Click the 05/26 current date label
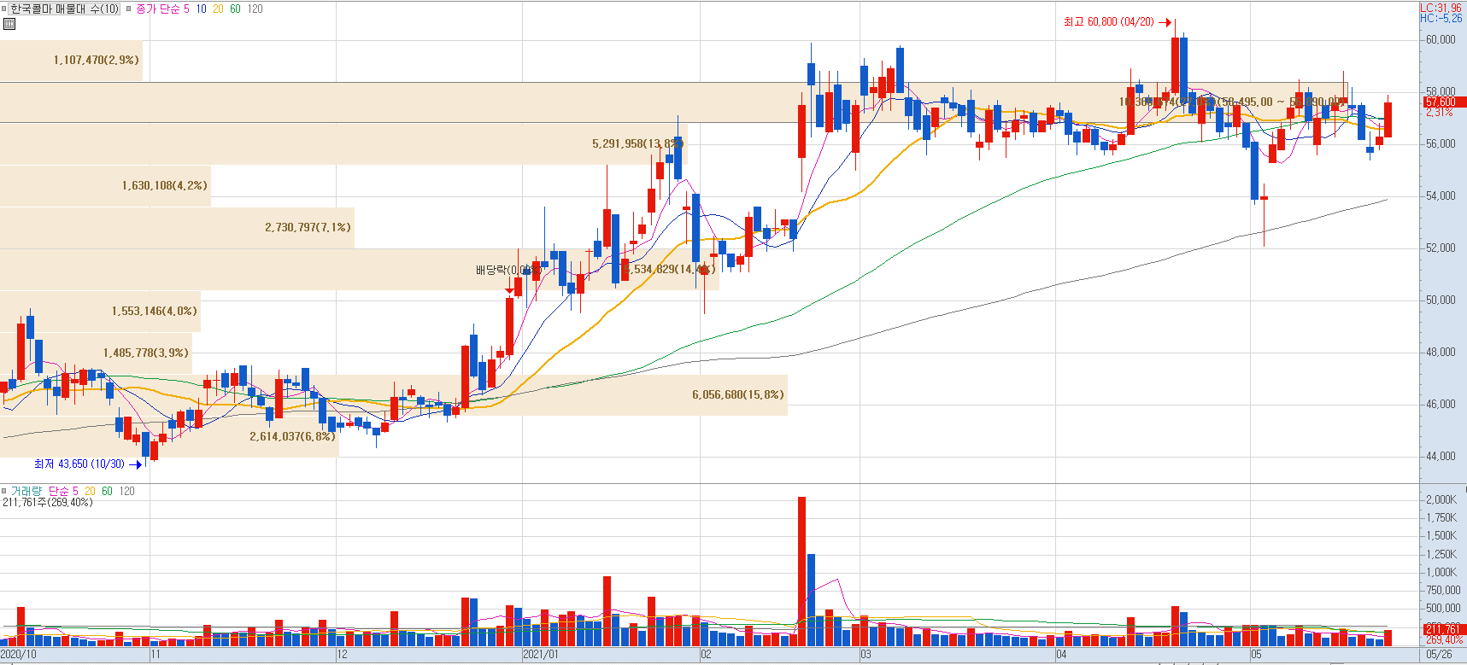The height and width of the screenshot is (665, 1467). [x=1439, y=655]
